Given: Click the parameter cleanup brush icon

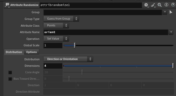Looking at the screenshot, I should pyautogui.click(x=153, y=5).
